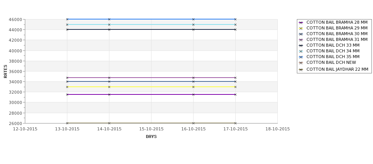The width and height of the screenshot is (373, 164).
Task: Click the JAYDHAR 22 MM legend marker
Action: (x=301, y=70)
